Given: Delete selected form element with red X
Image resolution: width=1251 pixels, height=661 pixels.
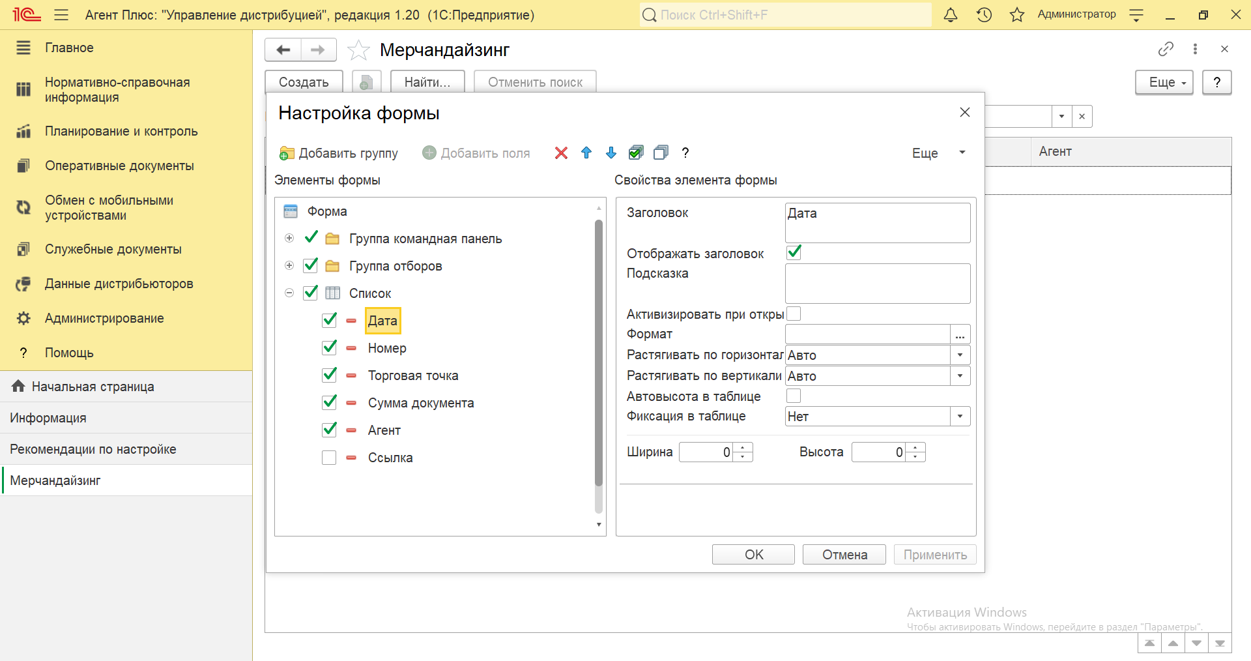Looking at the screenshot, I should click(x=561, y=153).
